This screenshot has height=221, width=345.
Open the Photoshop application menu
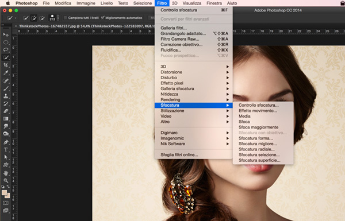point(26,3)
